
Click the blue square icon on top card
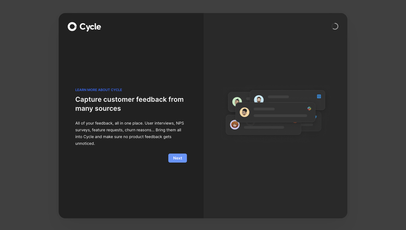tap(319, 97)
